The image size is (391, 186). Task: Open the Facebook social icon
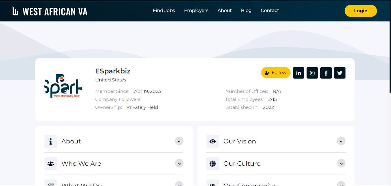(326, 73)
